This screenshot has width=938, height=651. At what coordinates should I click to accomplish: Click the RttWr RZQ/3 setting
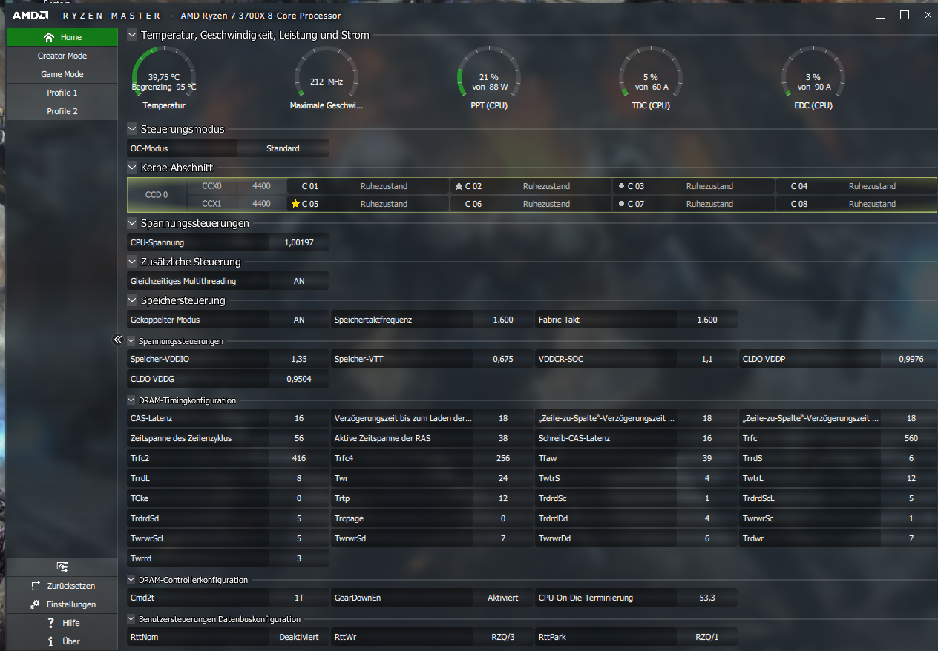502,637
